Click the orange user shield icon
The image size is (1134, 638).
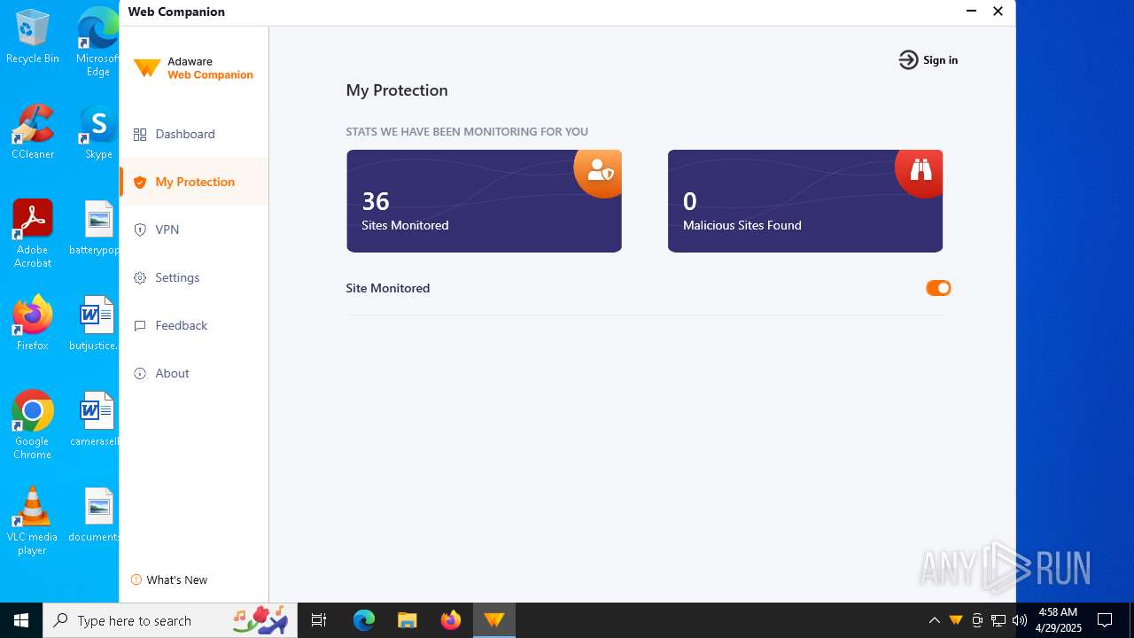pyautogui.click(x=600, y=171)
